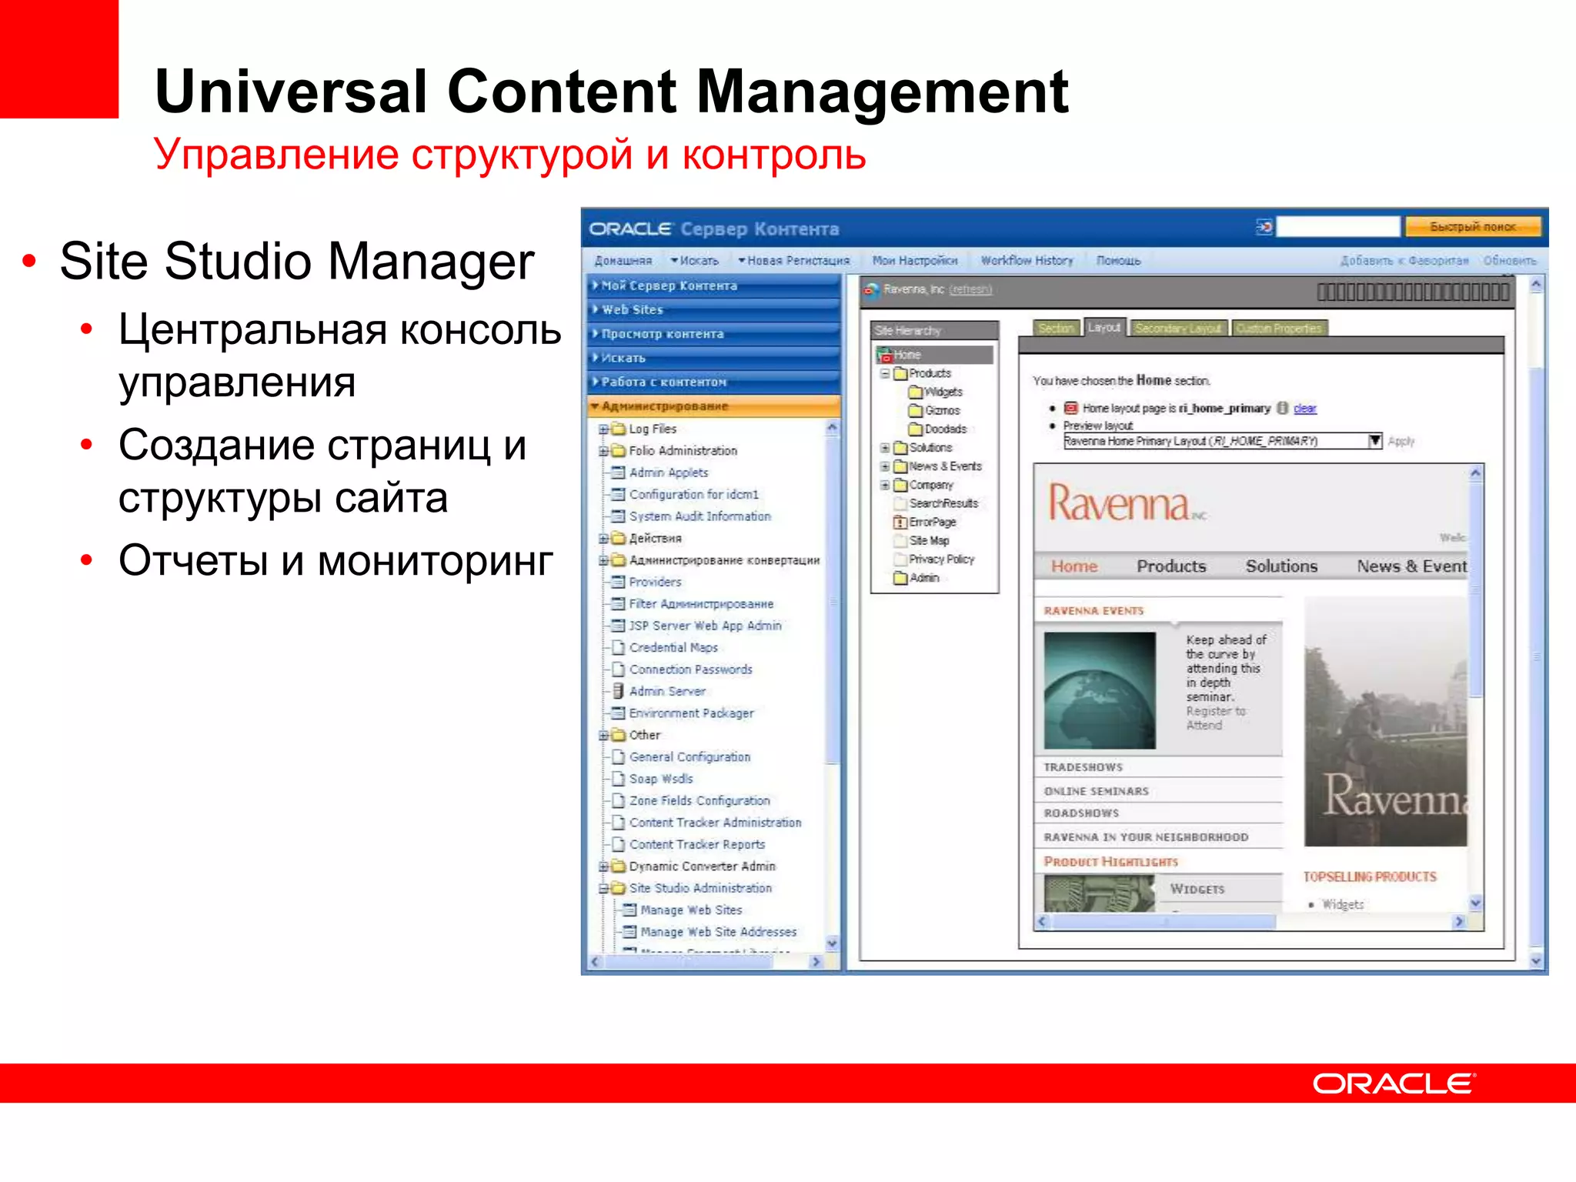Image resolution: width=1576 pixels, height=1182 pixels.
Task: Open the Secondary Layout tab
Action: pyautogui.click(x=1177, y=329)
